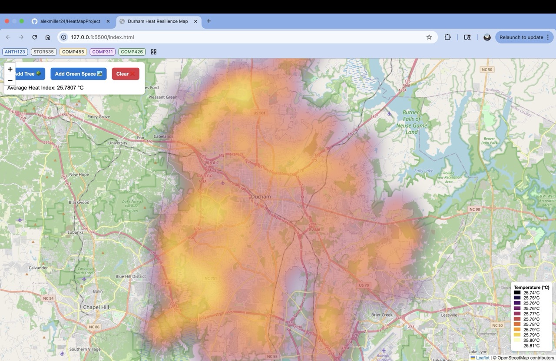The image size is (556, 361).
Task: Click the 25.77°C legend color swatch
Action: [x=517, y=314]
